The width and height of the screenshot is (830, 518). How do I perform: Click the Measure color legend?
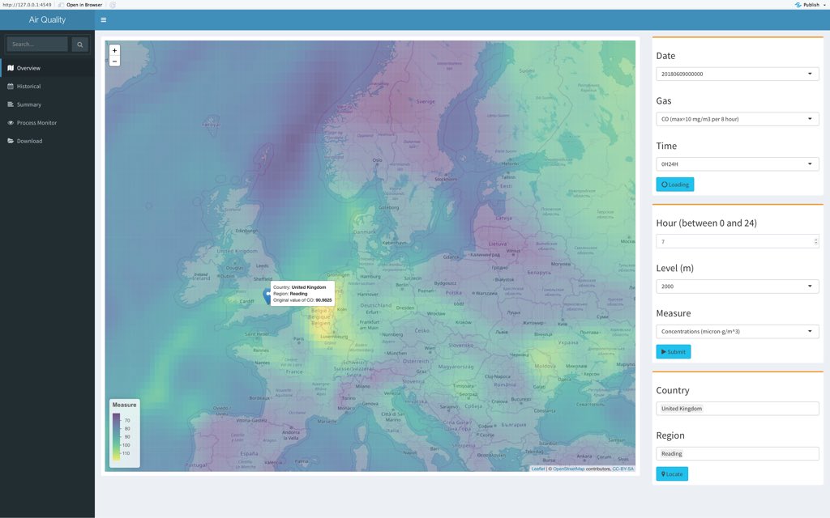pyautogui.click(x=124, y=434)
